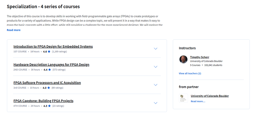Open FPGA Capstone: Building FPGA Projects link
The image size is (256, 119).
click(43, 101)
